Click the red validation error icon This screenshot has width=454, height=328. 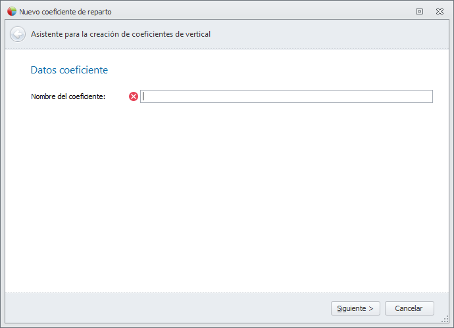pos(134,96)
